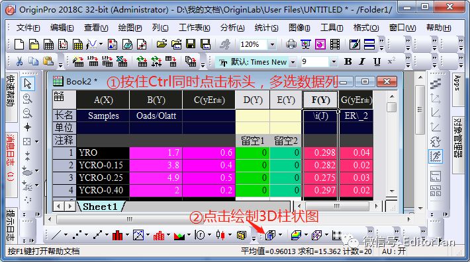Click the New Folder icon in toolbar
The image size is (470, 262).
[x=34, y=44]
